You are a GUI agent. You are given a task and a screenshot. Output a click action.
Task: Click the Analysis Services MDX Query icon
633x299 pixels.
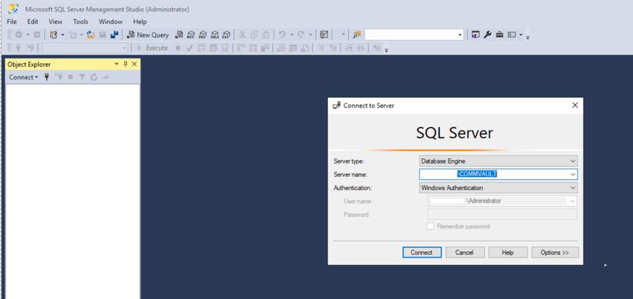191,35
